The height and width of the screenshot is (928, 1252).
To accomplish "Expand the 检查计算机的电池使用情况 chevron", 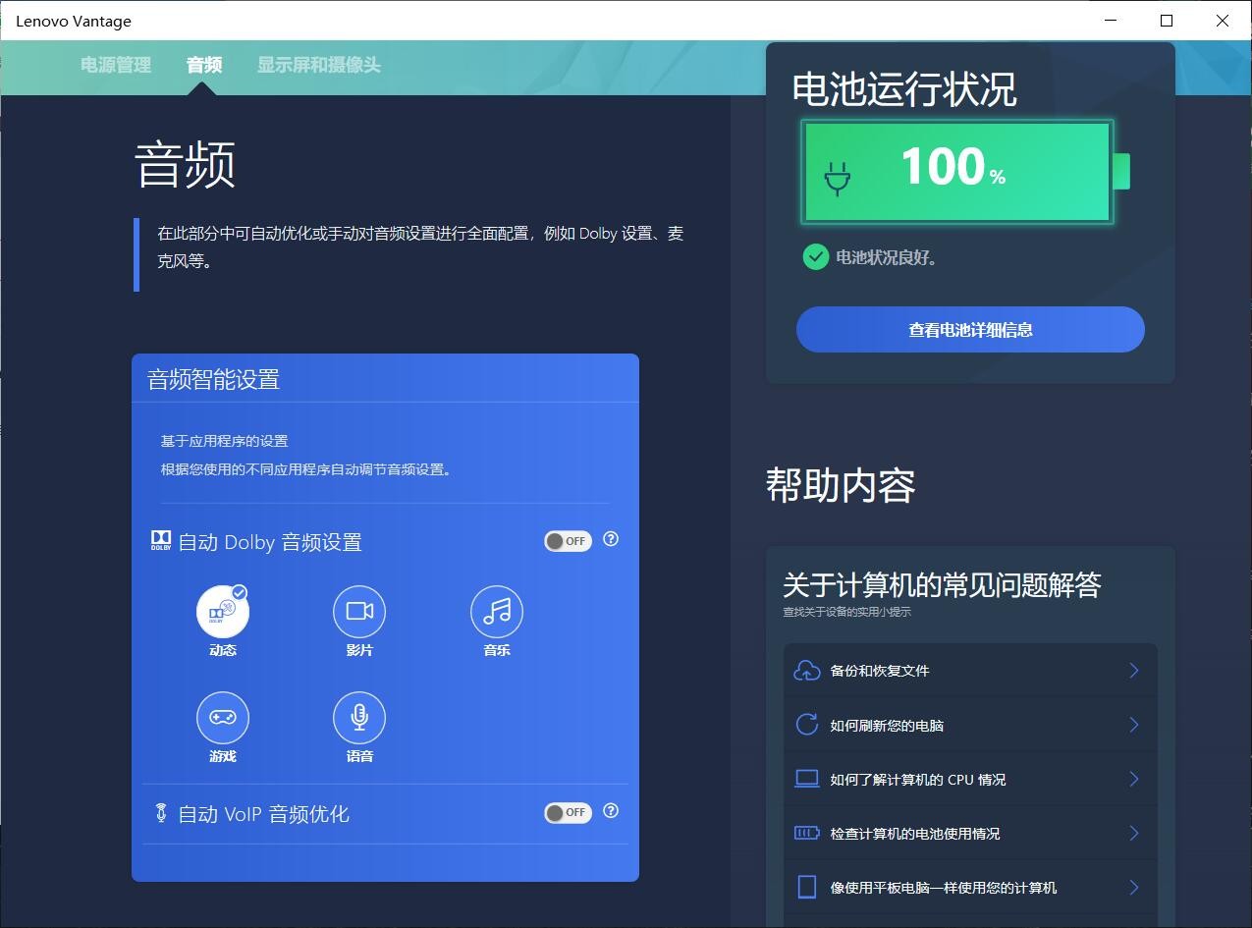I will (x=1133, y=833).
